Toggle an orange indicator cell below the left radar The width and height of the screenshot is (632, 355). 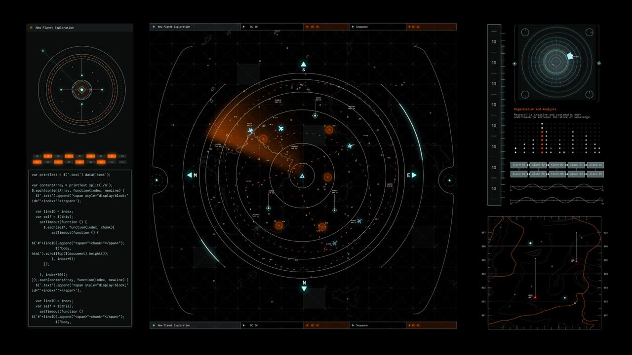tap(47, 155)
